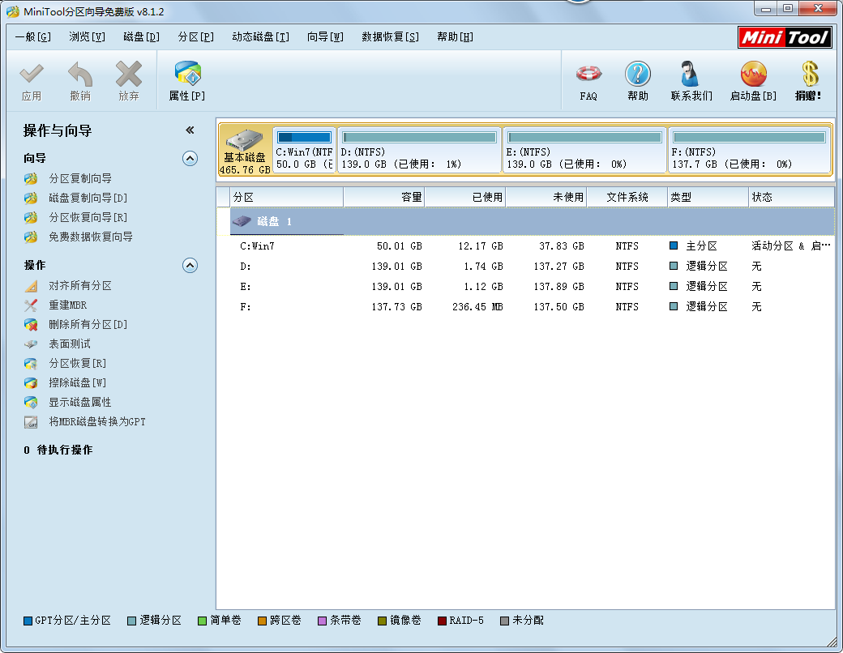
Task: Open Help (帮助) question mark icon
Action: pos(638,74)
